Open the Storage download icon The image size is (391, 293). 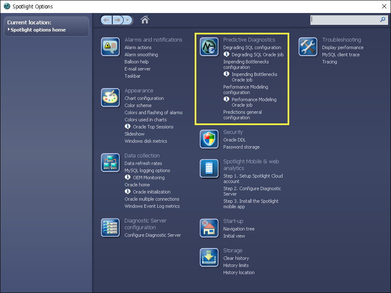tap(209, 257)
